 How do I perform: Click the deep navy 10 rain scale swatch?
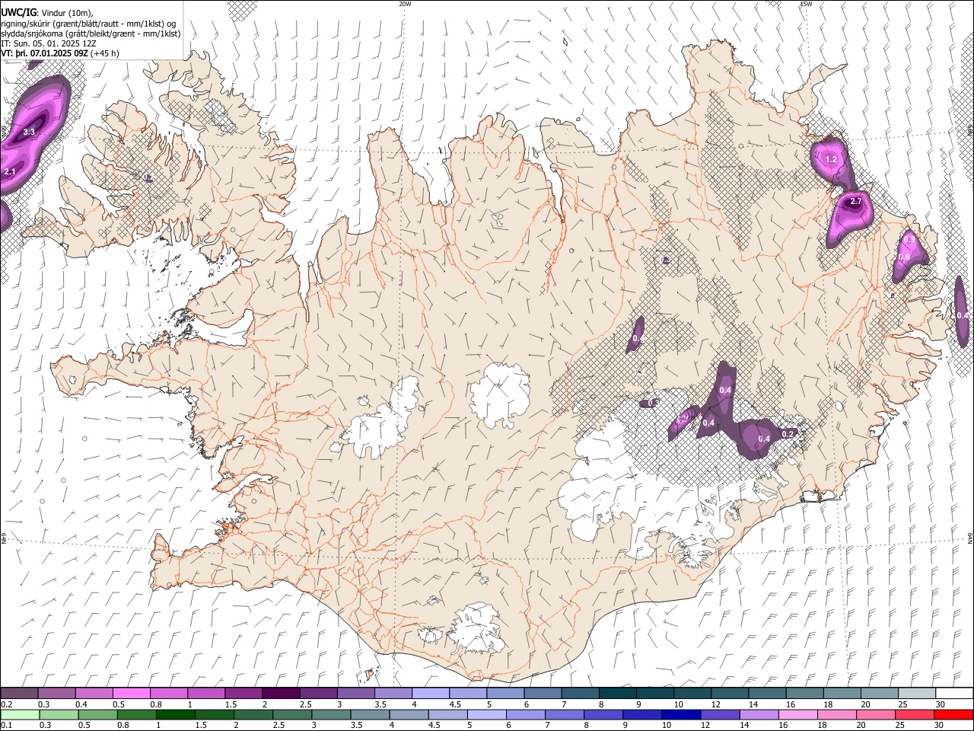point(680,714)
